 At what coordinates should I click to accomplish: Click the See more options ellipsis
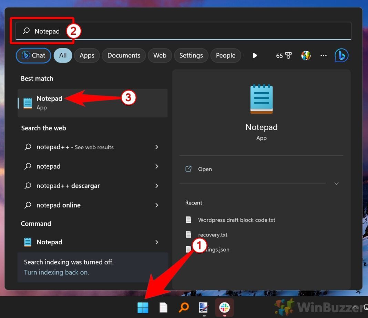click(323, 55)
